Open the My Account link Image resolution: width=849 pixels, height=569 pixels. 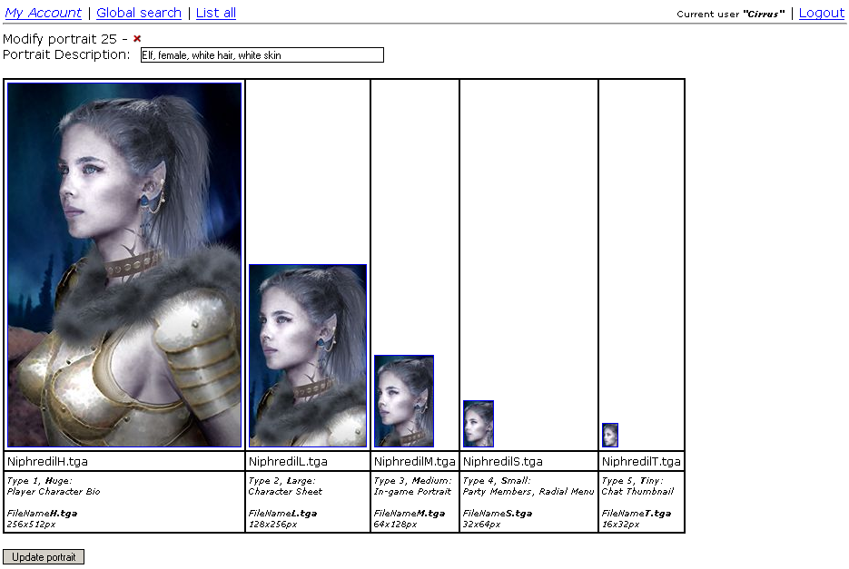click(44, 13)
